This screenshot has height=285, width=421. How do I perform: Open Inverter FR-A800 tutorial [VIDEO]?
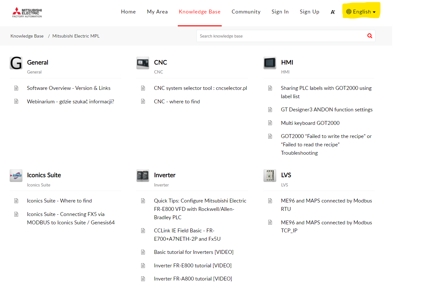point(193,279)
